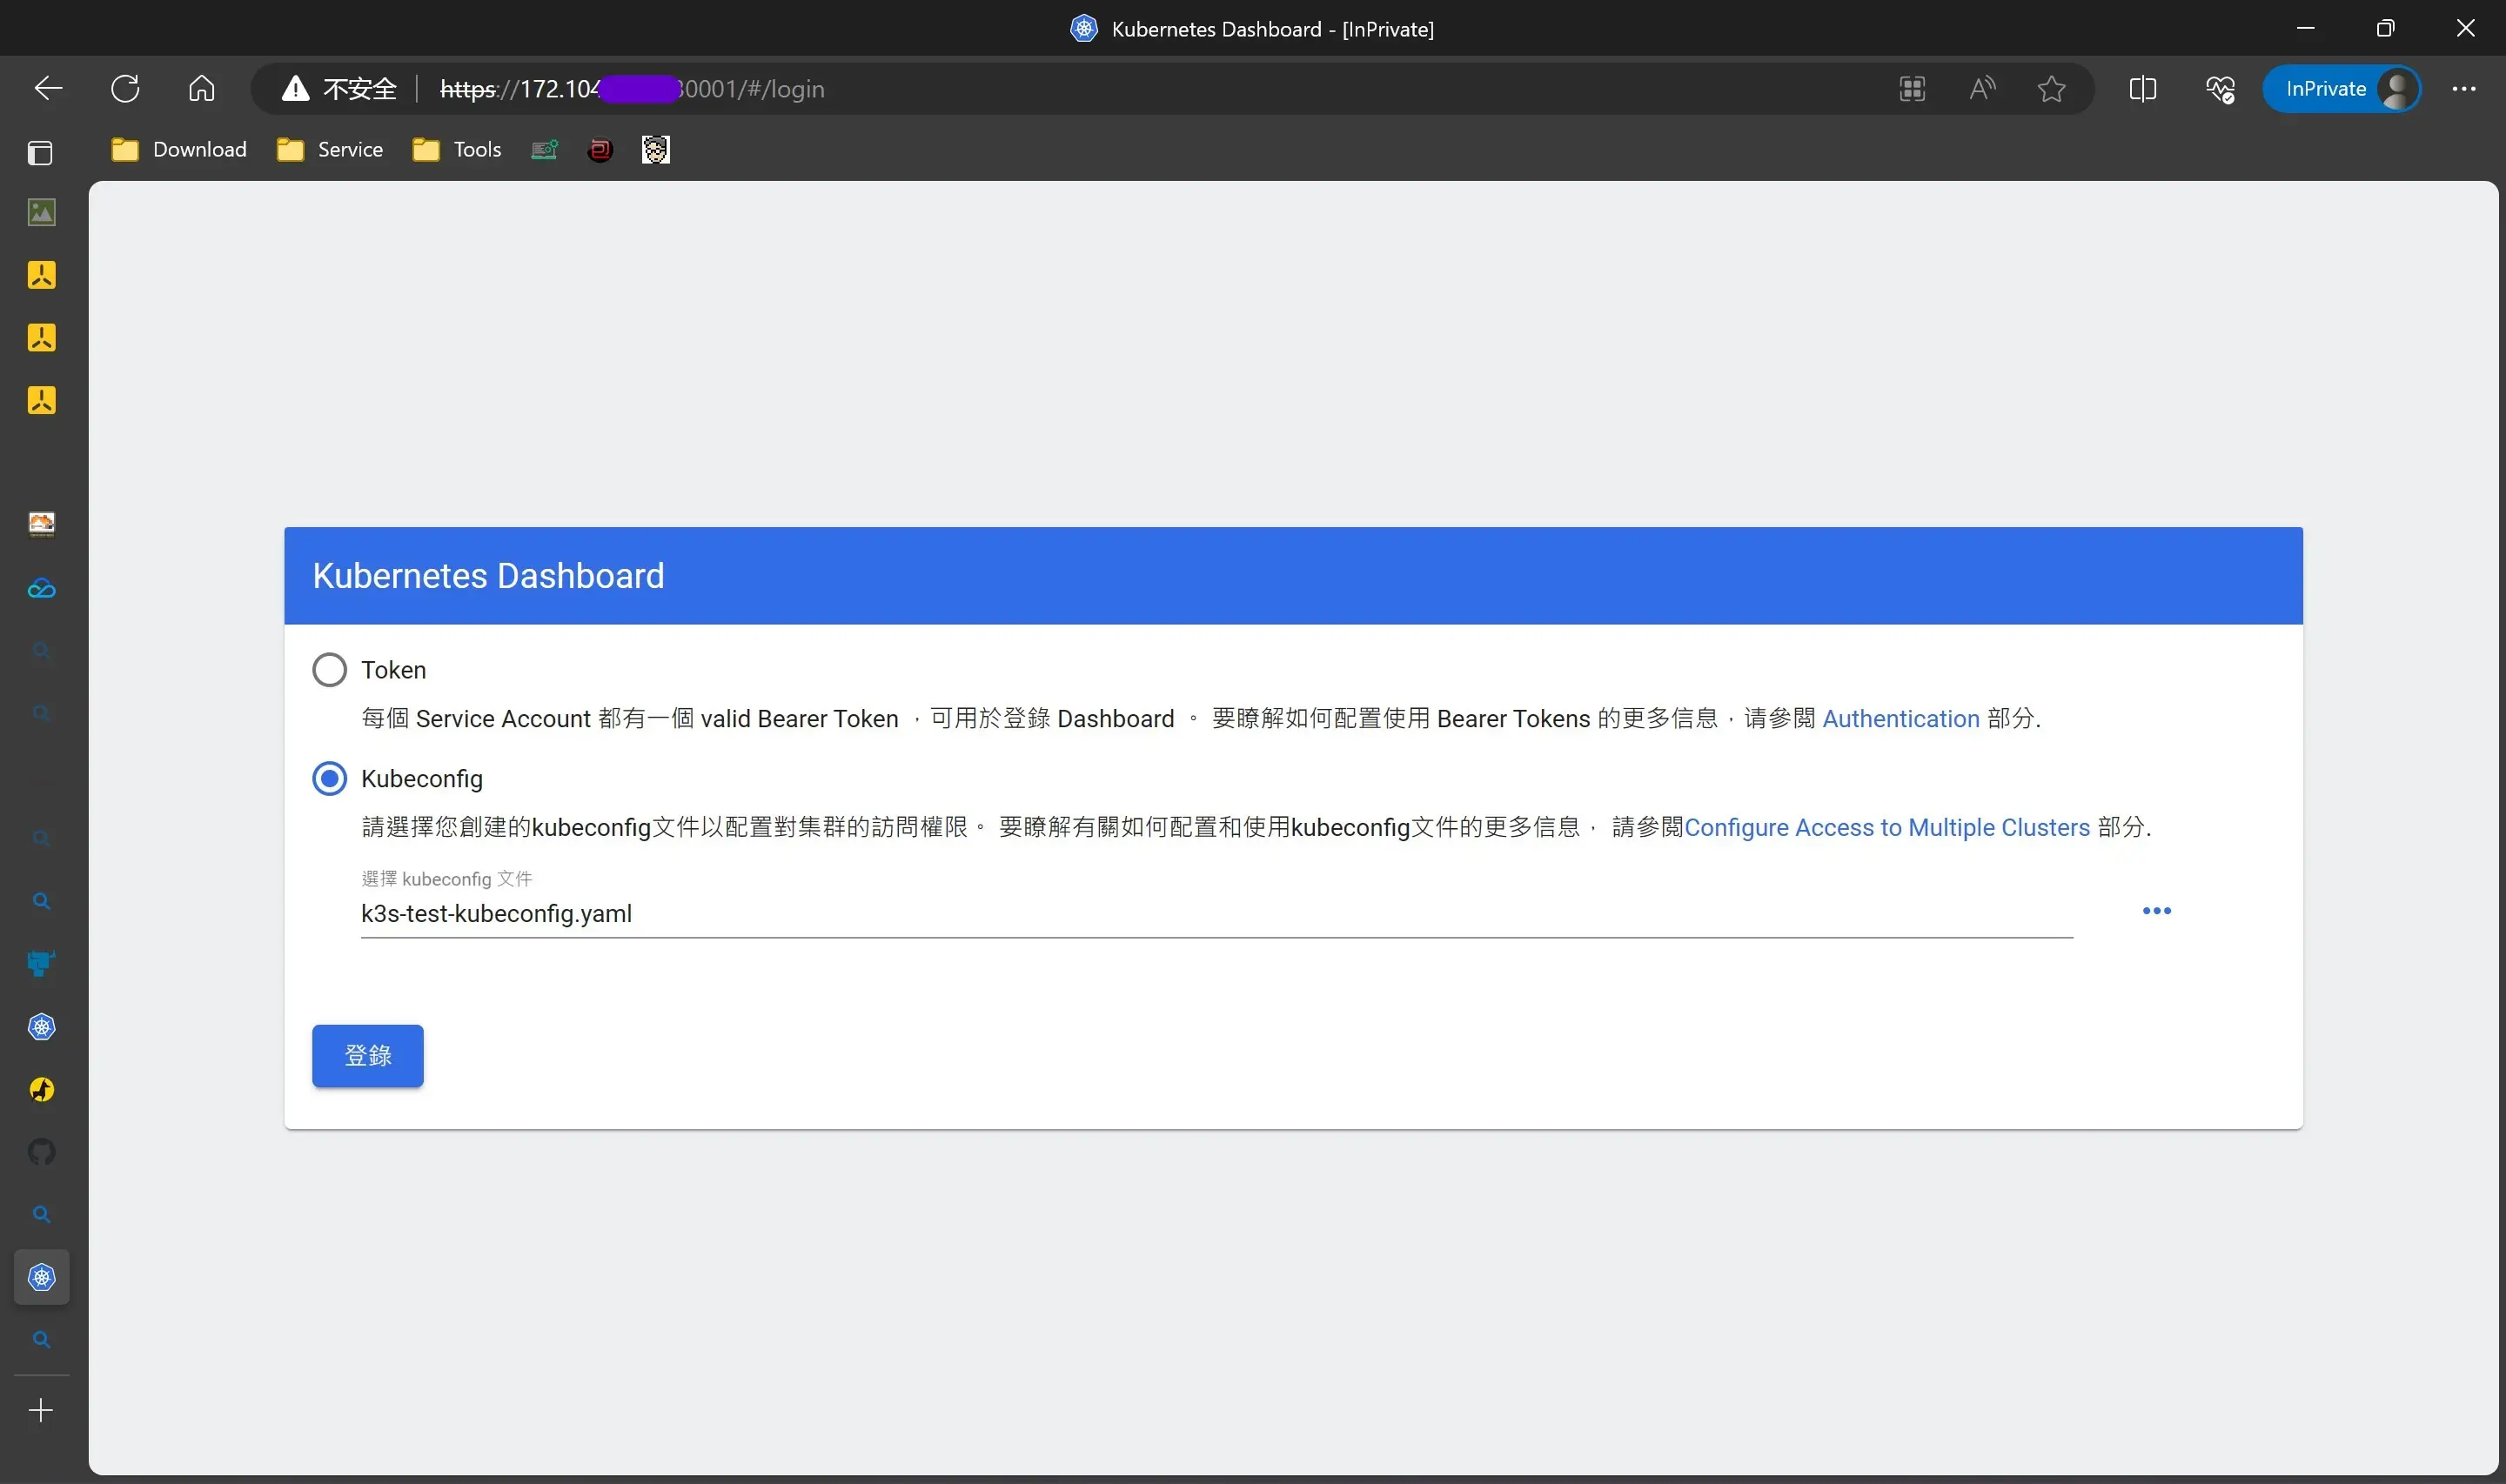This screenshot has height=1484, width=2506.
Task: Open the pixel face bookmark icon
Action: (x=655, y=150)
